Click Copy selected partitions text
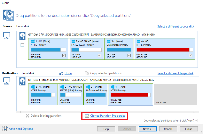Viewport: 203px width, 134px height. (x=106, y=73)
